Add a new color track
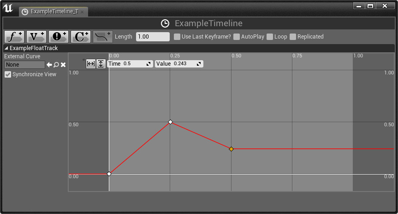The width and height of the screenshot is (398, 214). click(80, 37)
